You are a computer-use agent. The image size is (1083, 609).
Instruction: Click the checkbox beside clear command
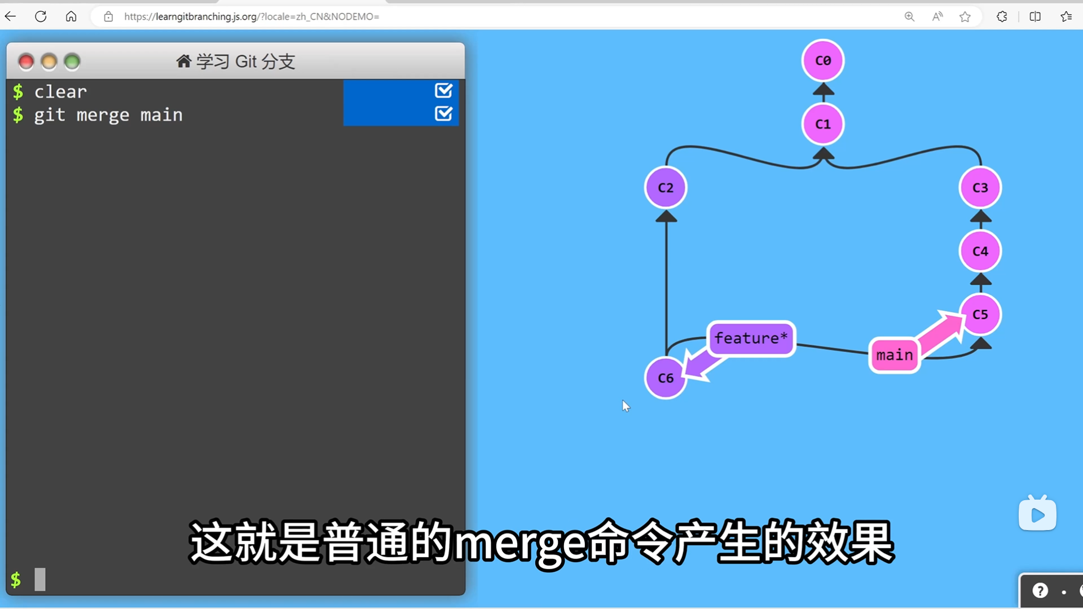tap(443, 90)
